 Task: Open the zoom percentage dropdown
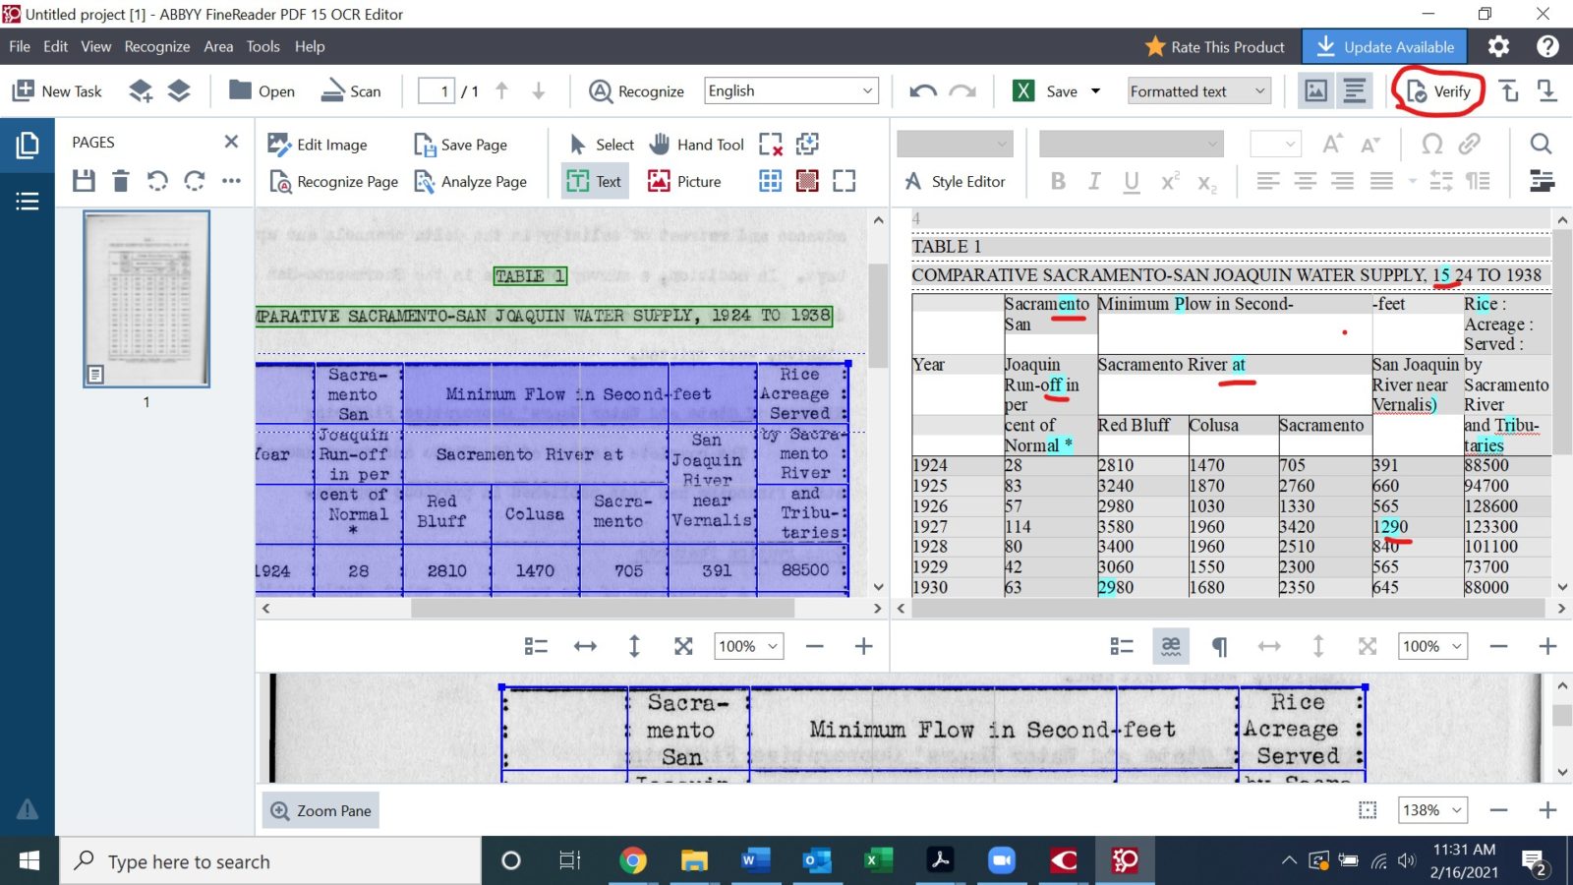[x=747, y=646]
